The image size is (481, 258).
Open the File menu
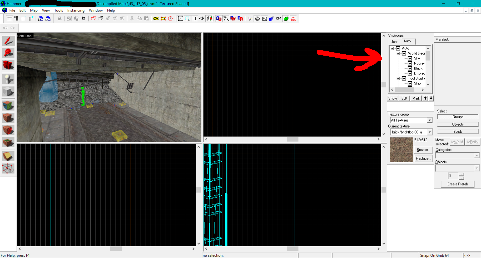[12, 10]
